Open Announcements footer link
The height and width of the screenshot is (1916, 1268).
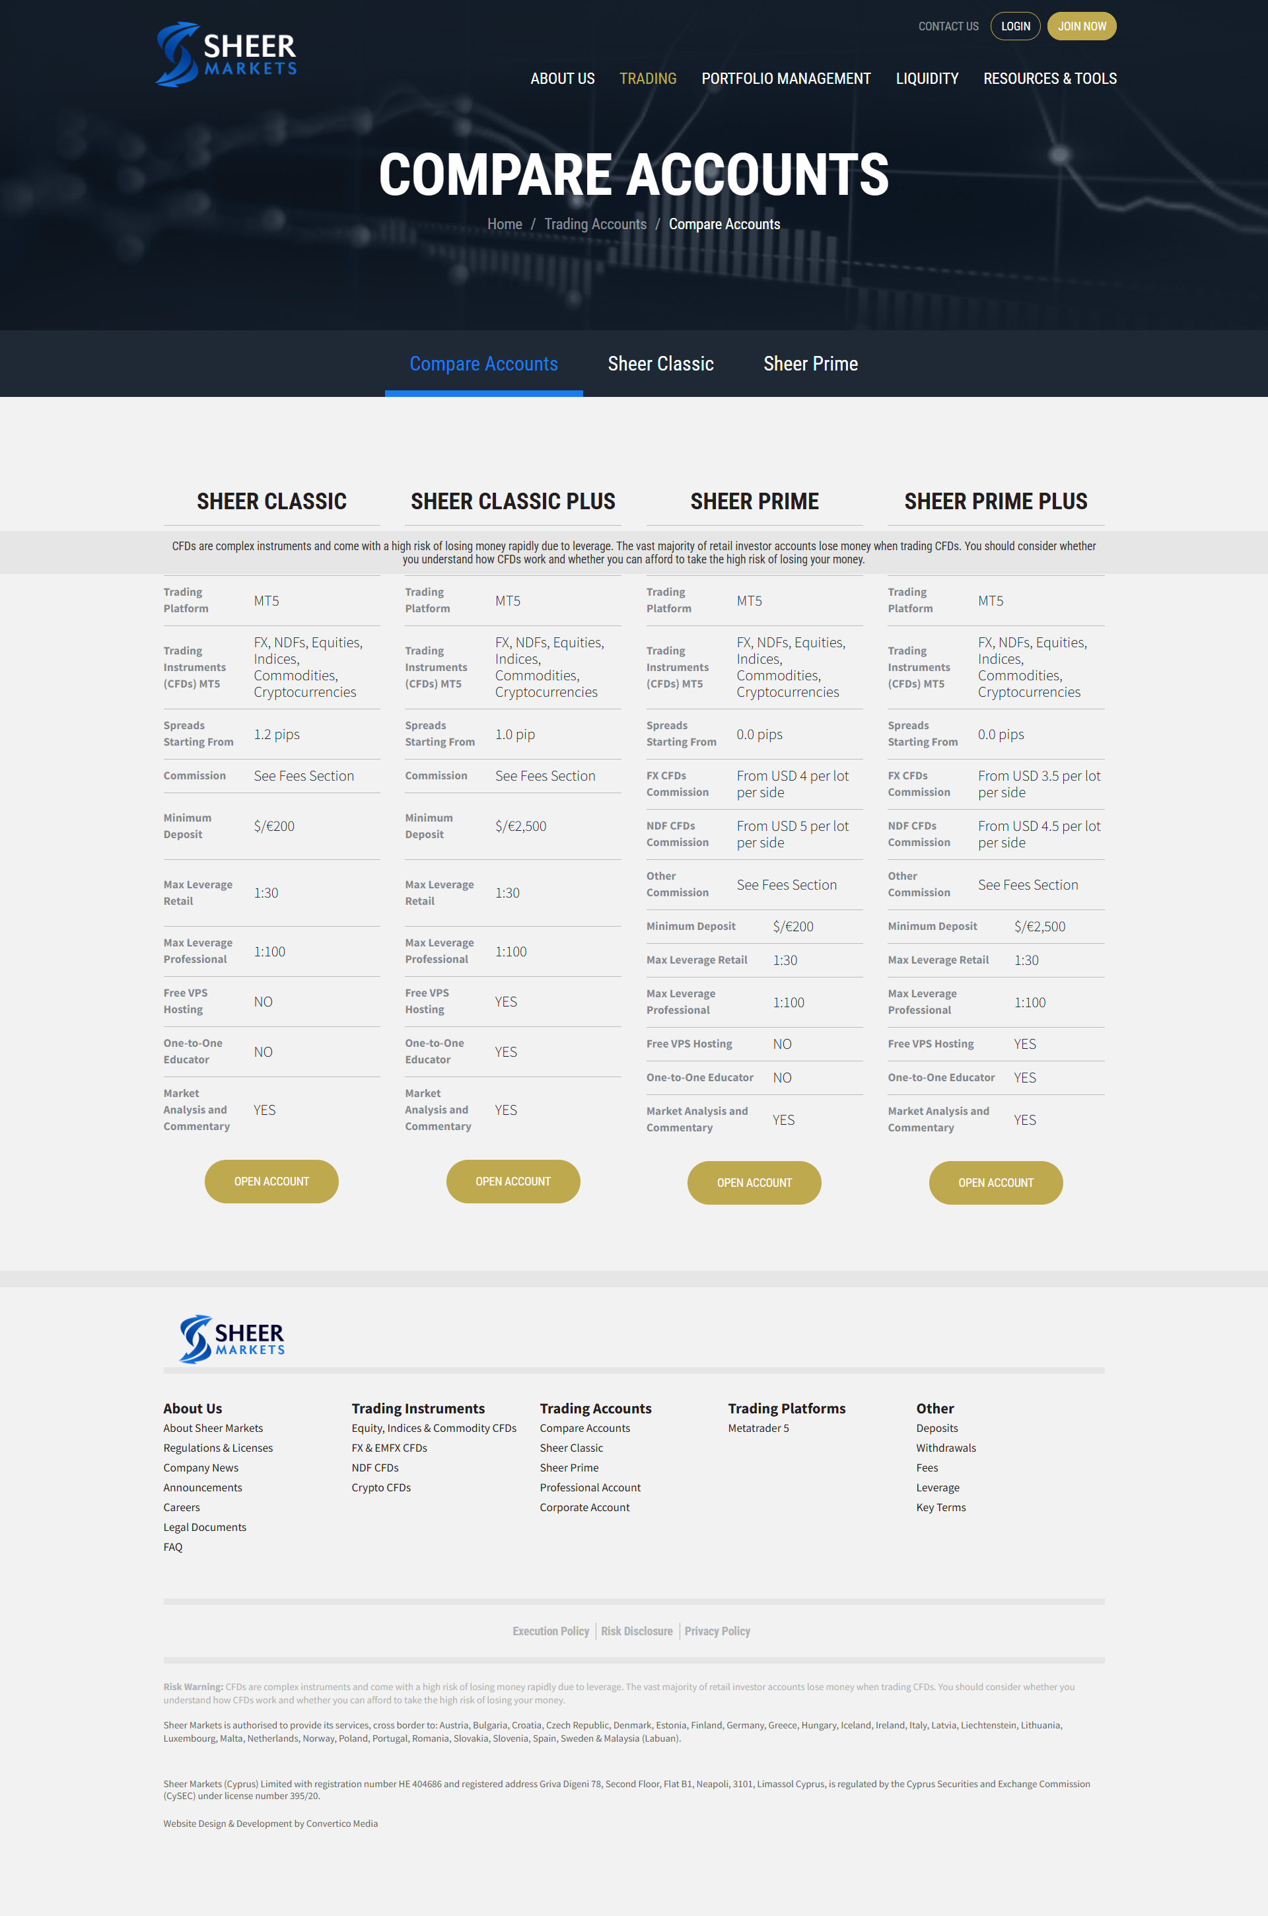point(202,1487)
